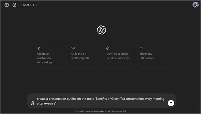Pick "Activities to make friends in new city"
This screenshot has width=201, height=114.
119,56
